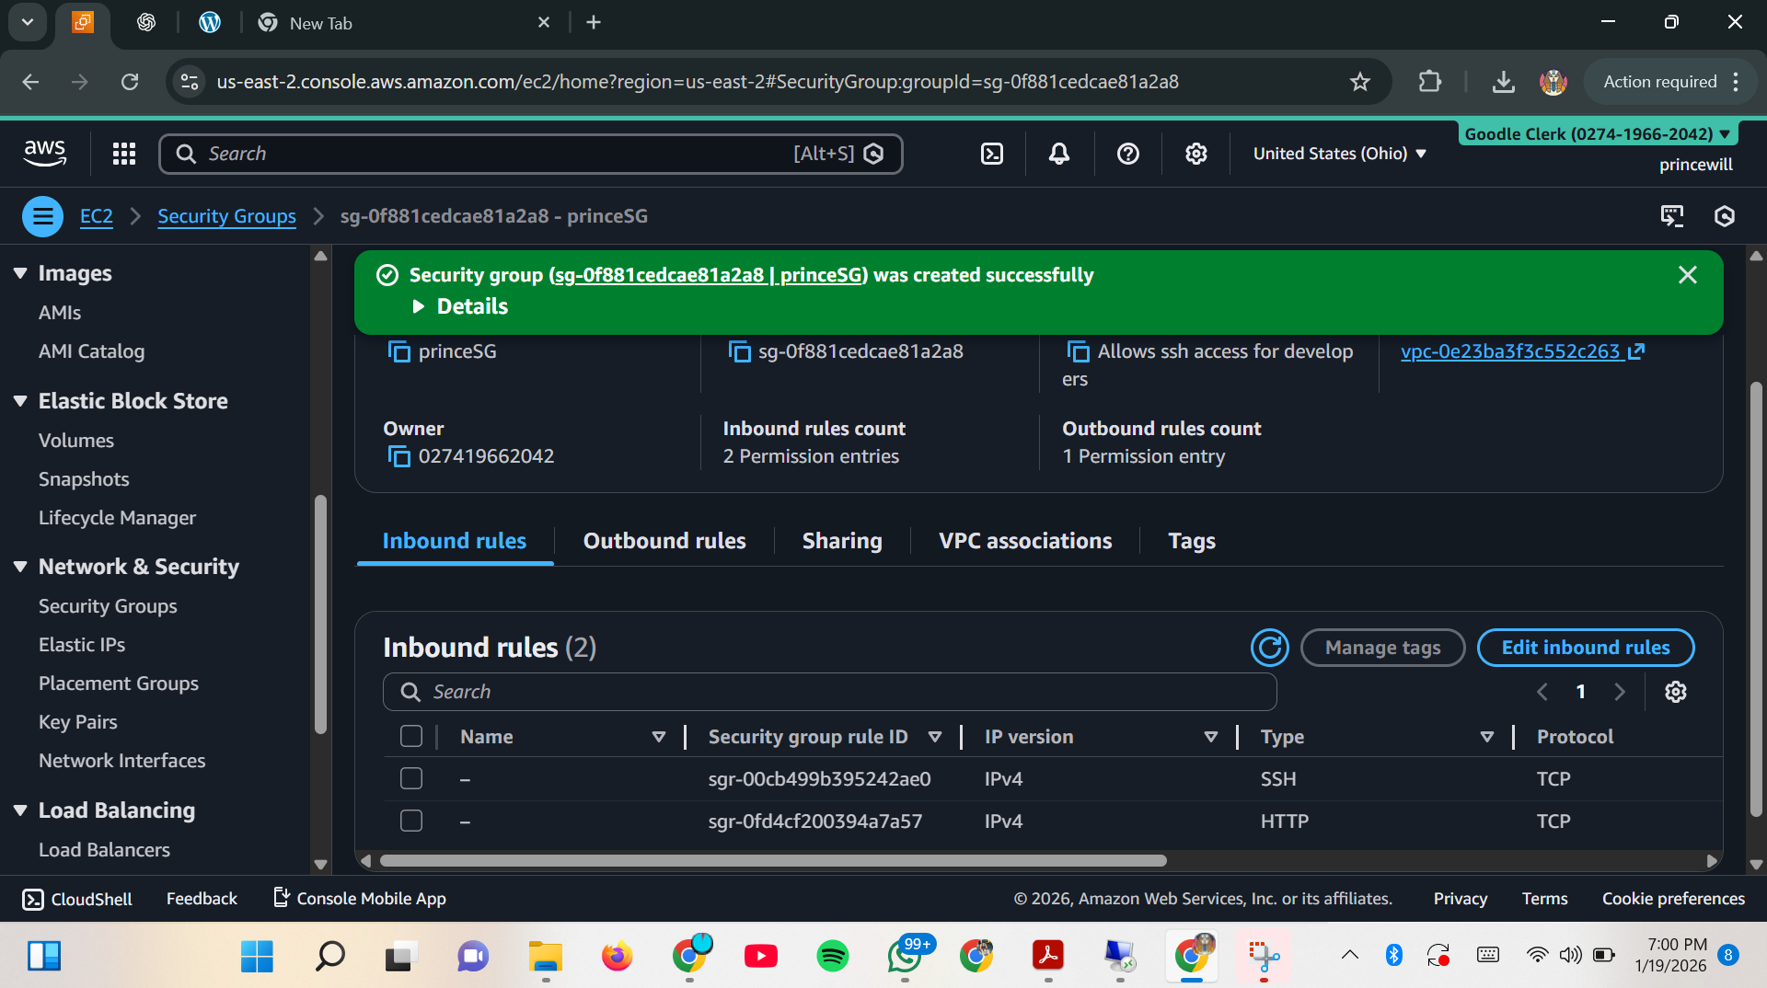Collapse the Load Balancing section
This screenshot has height=988, width=1767.
[x=20, y=810]
